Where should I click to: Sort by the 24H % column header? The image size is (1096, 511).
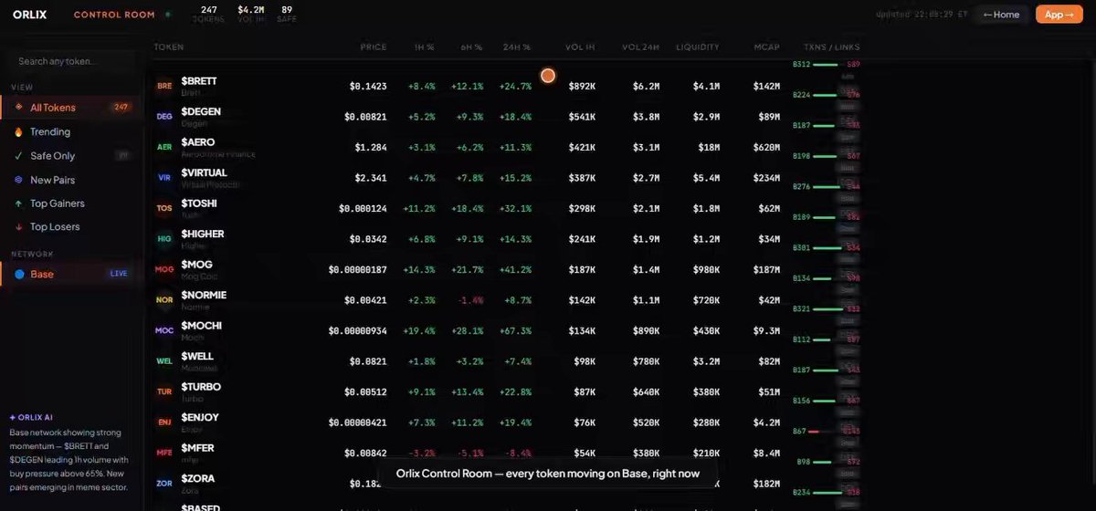pyautogui.click(x=515, y=47)
